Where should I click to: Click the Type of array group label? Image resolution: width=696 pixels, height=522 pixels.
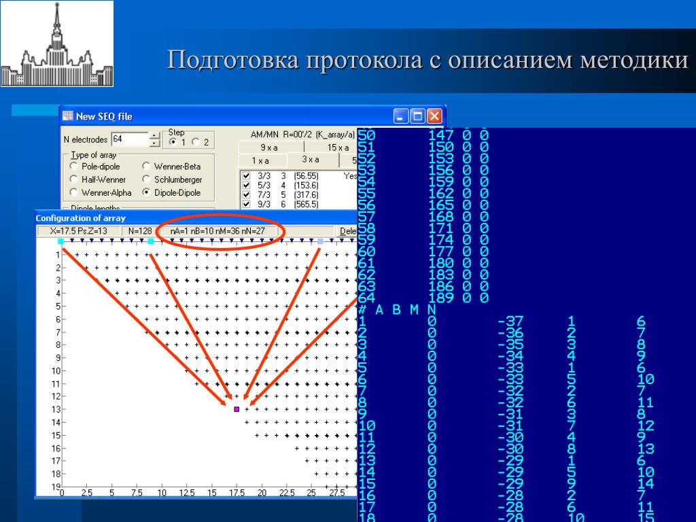94,155
